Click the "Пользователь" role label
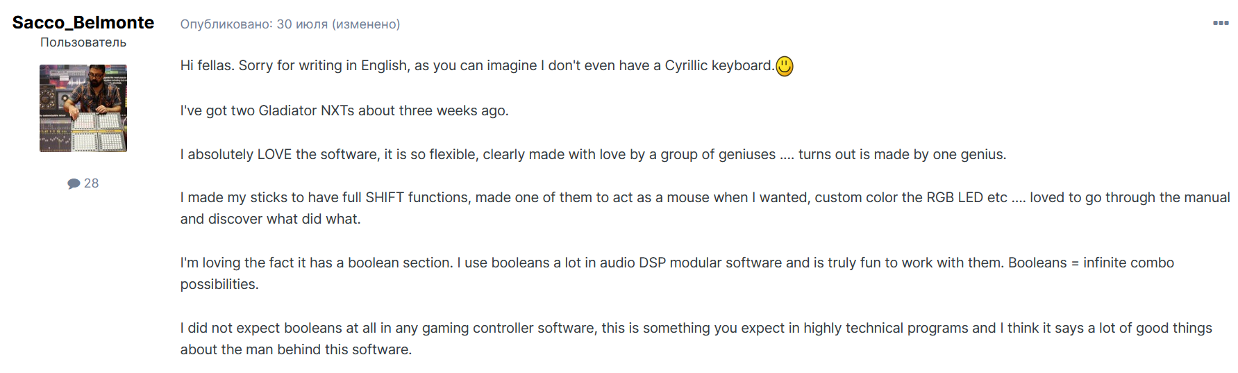Screen dimensions: 1238x373 click(83, 42)
